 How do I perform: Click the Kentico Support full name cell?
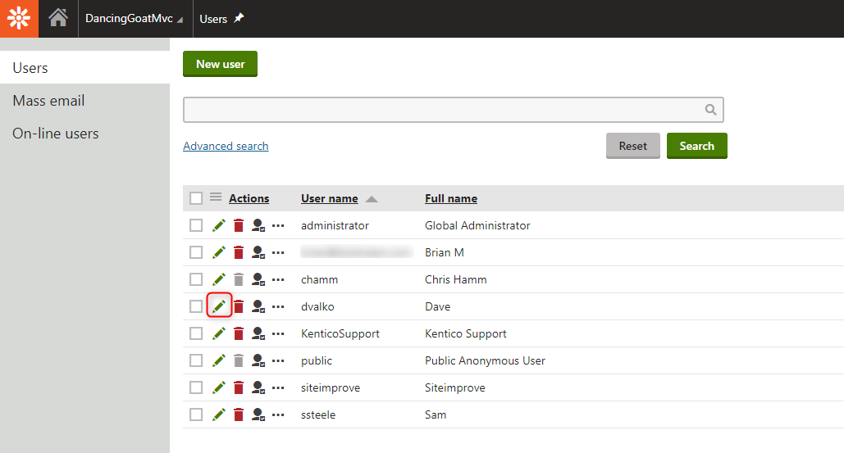[x=466, y=333]
